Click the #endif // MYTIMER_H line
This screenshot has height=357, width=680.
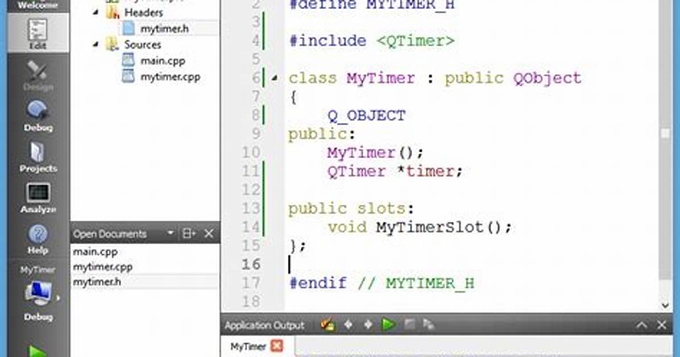[382, 283]
